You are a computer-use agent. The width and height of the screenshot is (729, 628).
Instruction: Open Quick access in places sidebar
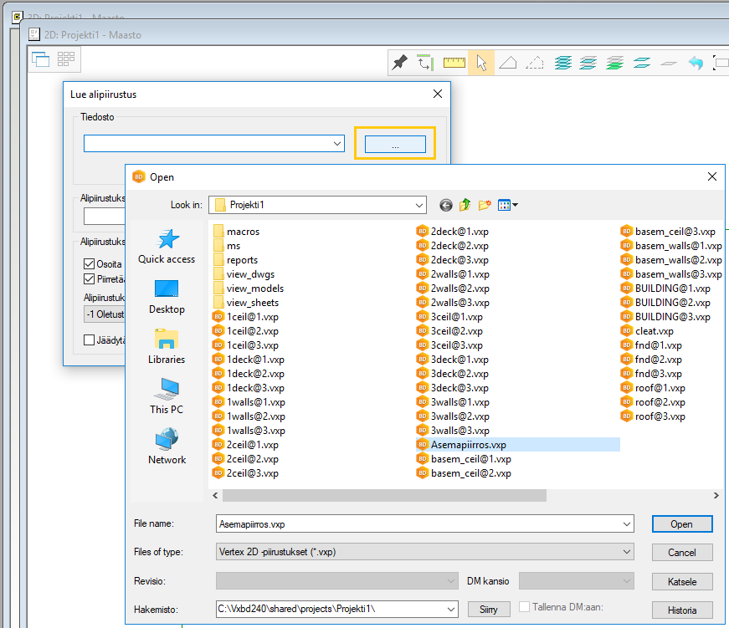click(x=166, y=247)
